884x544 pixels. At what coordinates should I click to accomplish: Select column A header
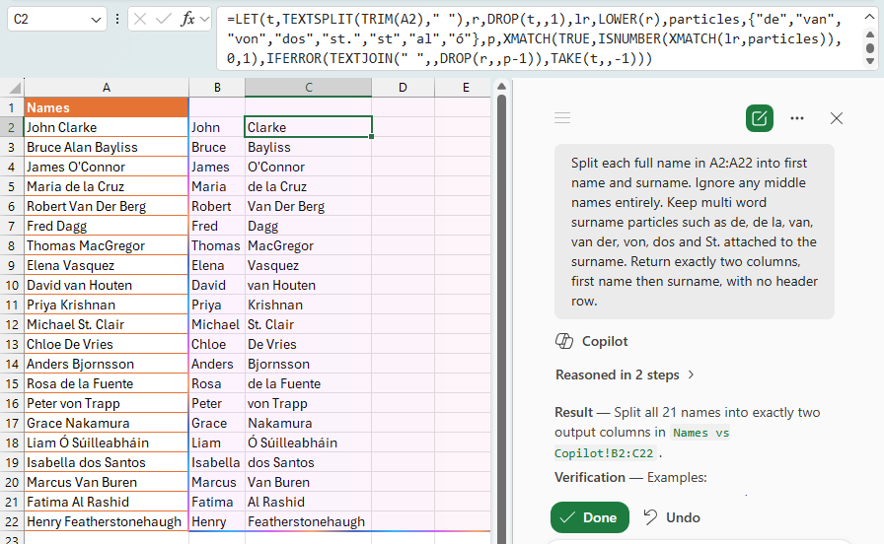(x=106, y=88)
